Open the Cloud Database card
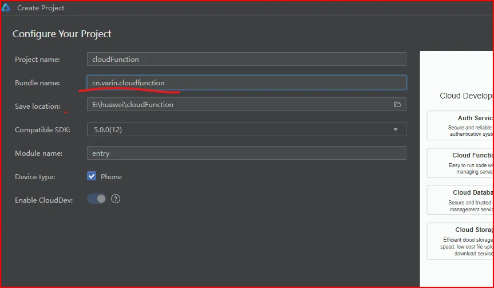The image size is (494, 288). tap(460, 200)
